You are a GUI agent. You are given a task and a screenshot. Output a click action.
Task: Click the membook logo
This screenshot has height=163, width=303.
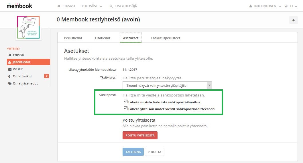pos(19,6)
